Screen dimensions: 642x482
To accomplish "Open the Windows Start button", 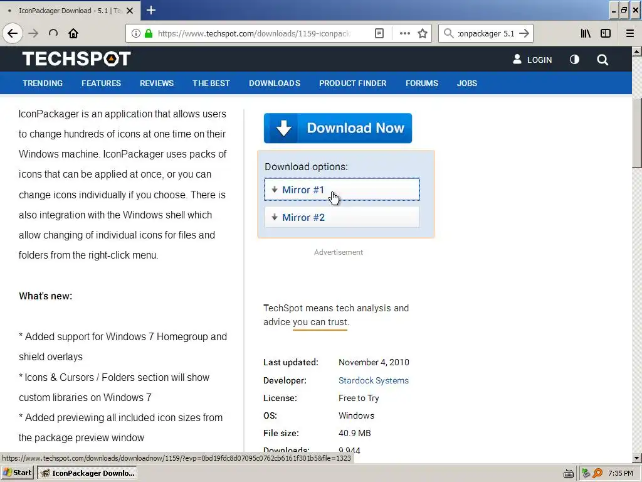I will point(17,473).
